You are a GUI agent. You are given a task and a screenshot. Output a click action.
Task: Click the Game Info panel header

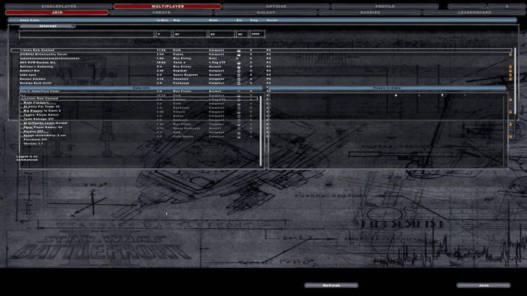141,88
